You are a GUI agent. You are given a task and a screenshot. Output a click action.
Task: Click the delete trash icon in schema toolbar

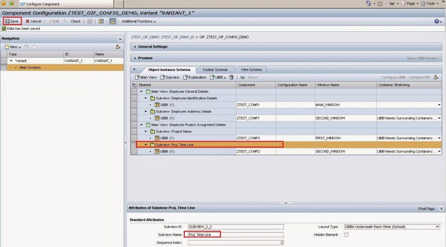231,77
